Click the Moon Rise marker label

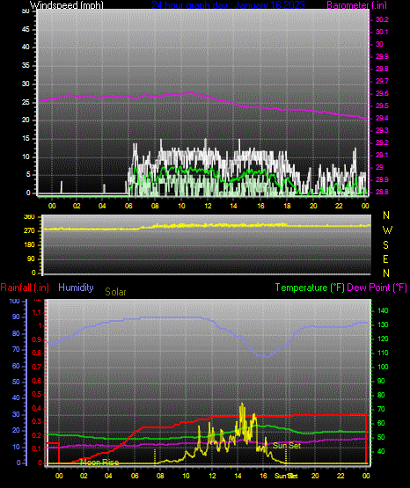click(99, 463)
